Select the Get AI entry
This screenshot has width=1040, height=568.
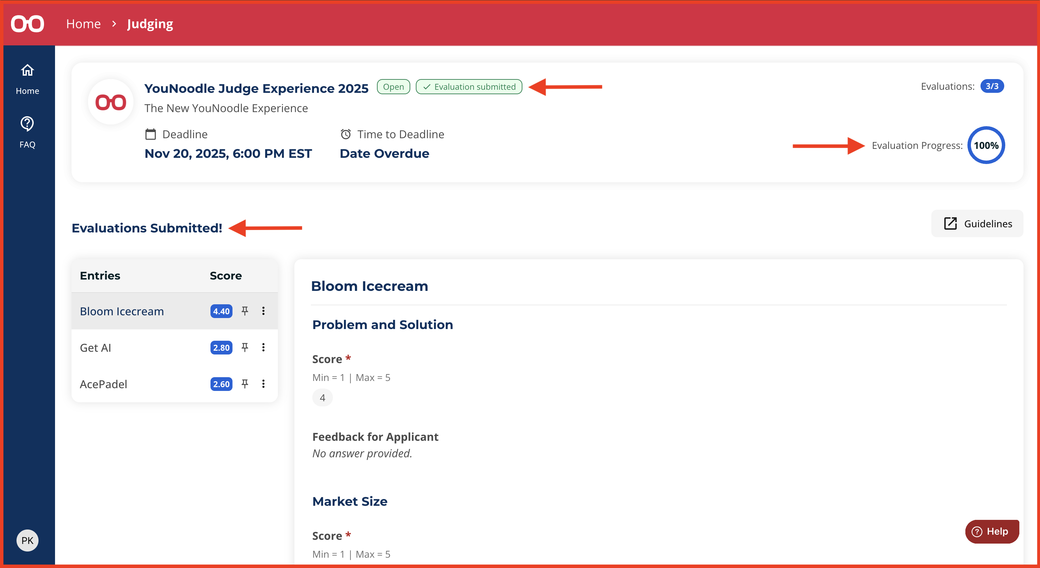click(95, 348)
